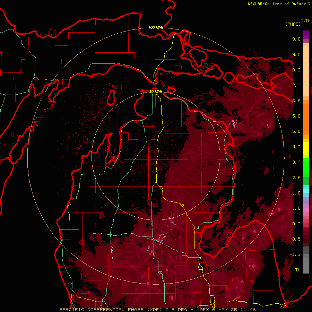Click the 5.0 scale value
The image size is (312, 312).
point(296,131)
